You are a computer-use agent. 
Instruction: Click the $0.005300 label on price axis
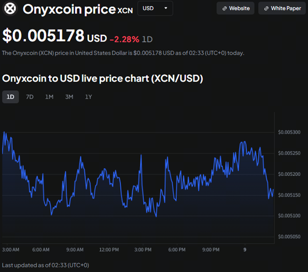point(289,132)
